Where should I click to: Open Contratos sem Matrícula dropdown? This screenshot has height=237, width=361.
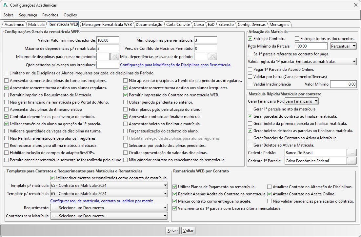pos(109,216)
